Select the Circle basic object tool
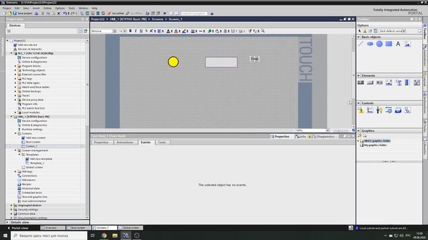Image resolution: width=428 pixels, height=240 pixels. (379, 44)
